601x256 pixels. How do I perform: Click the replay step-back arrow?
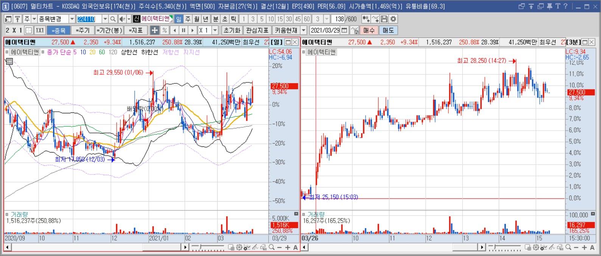pos(174,30)
